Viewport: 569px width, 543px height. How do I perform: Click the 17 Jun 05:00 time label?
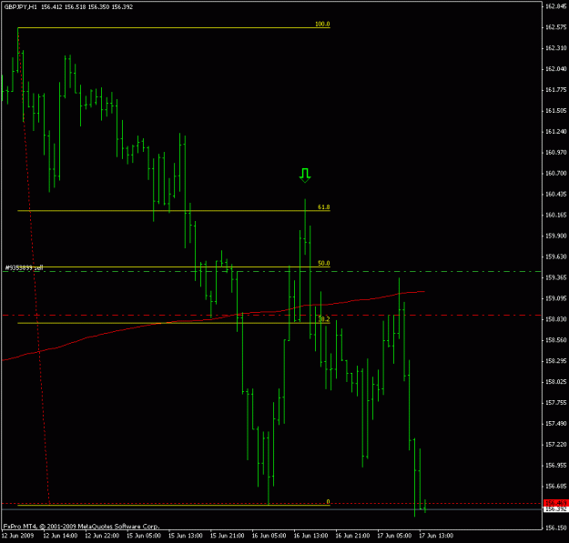pos(394,536)
